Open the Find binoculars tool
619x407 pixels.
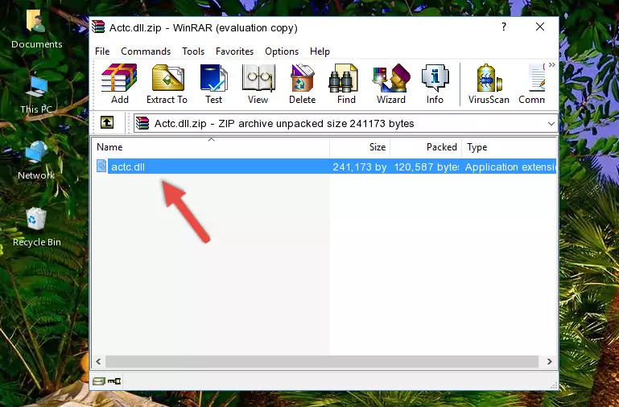pyautogui.click(x=346, y=84)
